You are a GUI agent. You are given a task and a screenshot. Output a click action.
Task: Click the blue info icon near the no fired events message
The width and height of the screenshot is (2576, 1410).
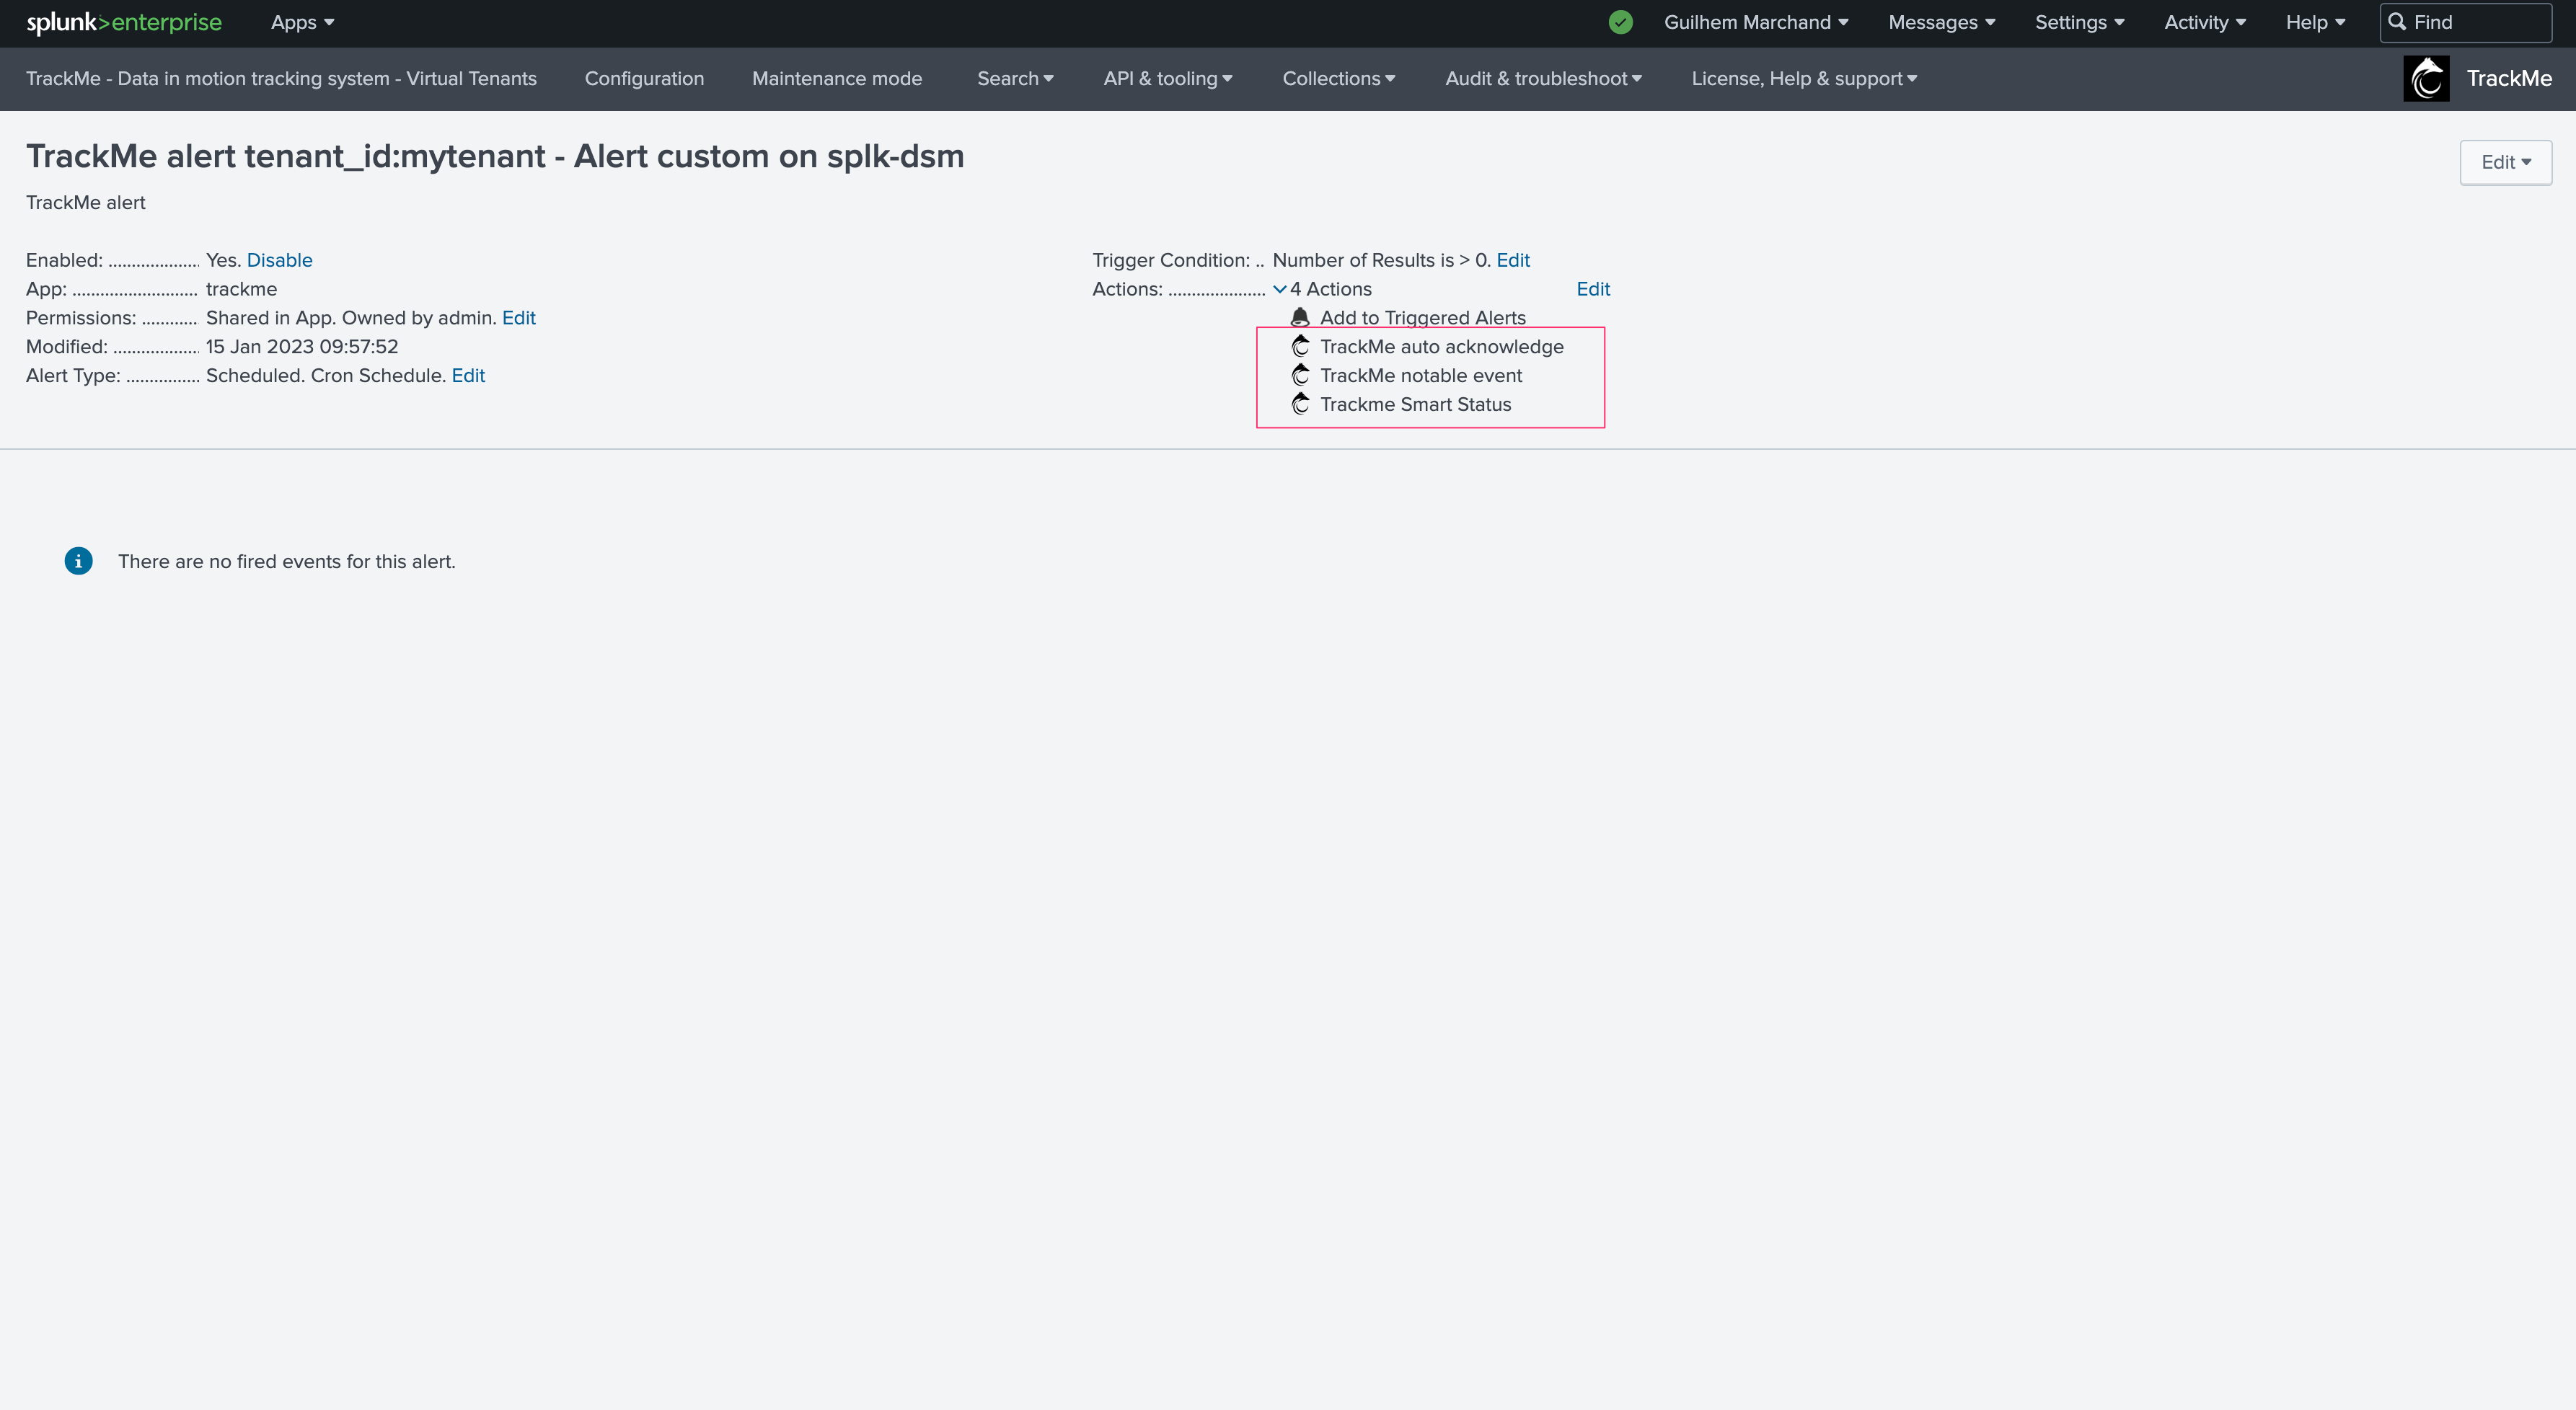coord(78,562)
